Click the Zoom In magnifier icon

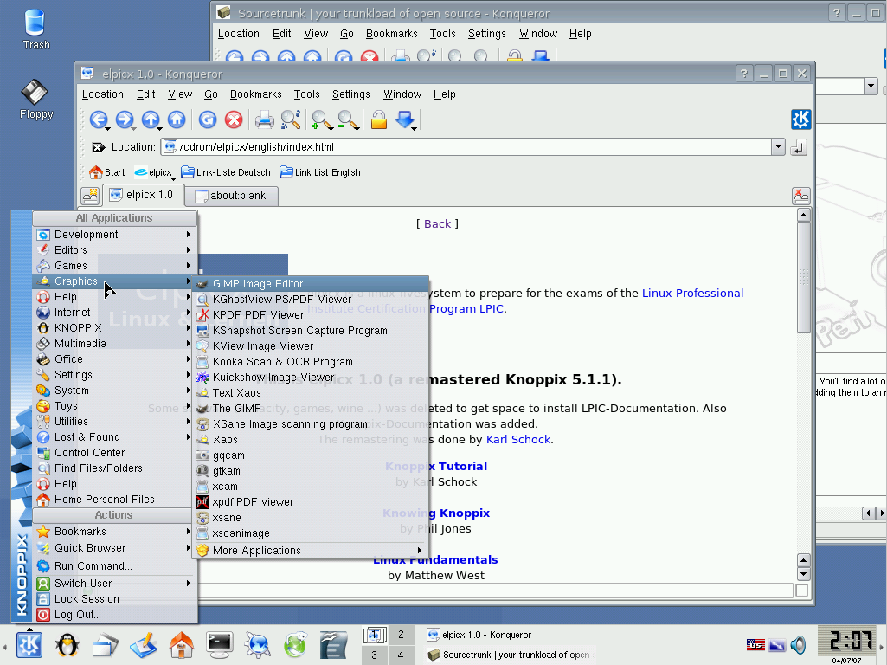point(321,119)
